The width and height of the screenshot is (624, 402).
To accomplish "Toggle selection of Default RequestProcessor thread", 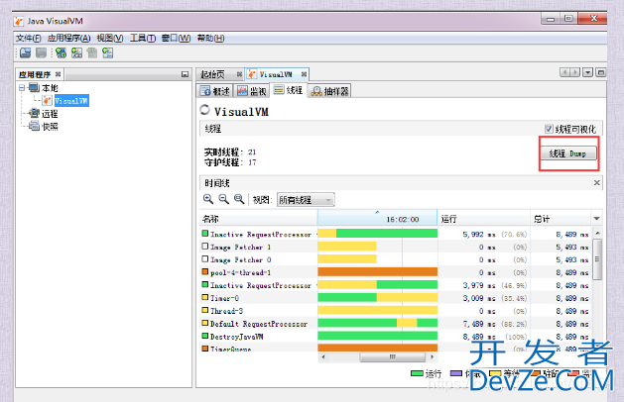I will point(205,323).
